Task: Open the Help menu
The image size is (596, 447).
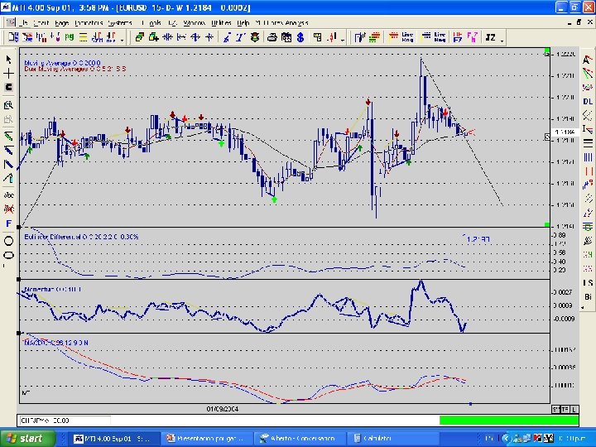Action: [x=243, y=23]
